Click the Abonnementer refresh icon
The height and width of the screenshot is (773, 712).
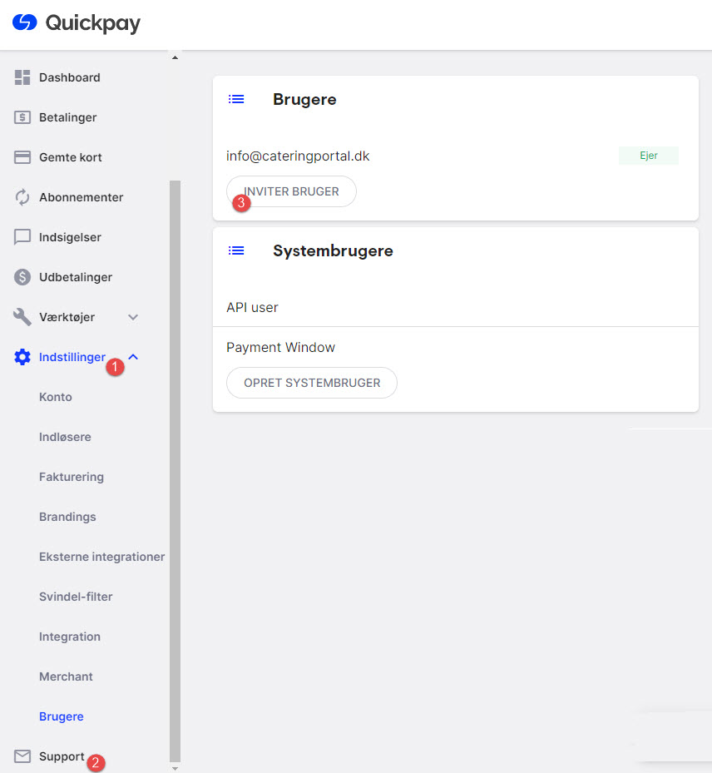coord(22,197)
